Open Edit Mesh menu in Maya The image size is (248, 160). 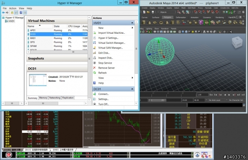(x=192, y=8)
